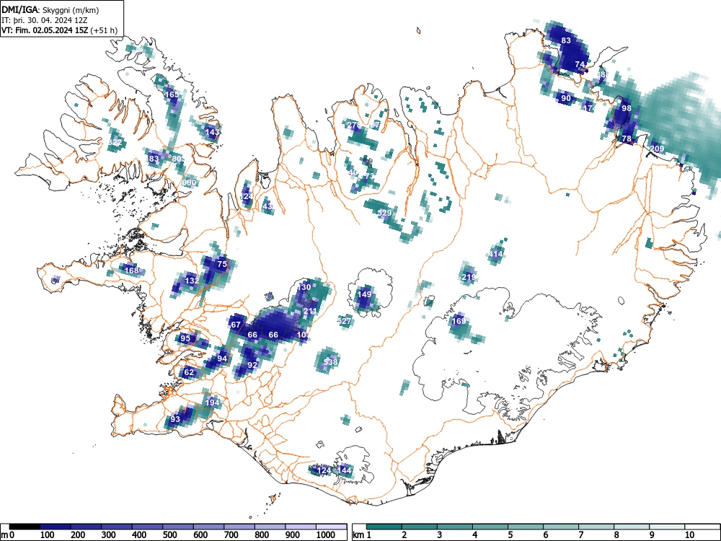
Task: Click the black 0–100 m legend swatch
Action: (25, 527)
